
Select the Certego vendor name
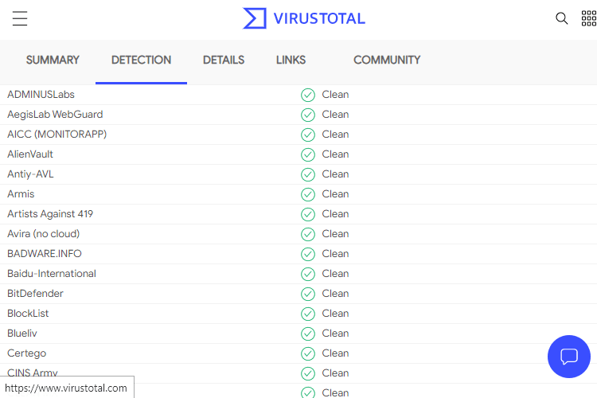coord(26,353)
